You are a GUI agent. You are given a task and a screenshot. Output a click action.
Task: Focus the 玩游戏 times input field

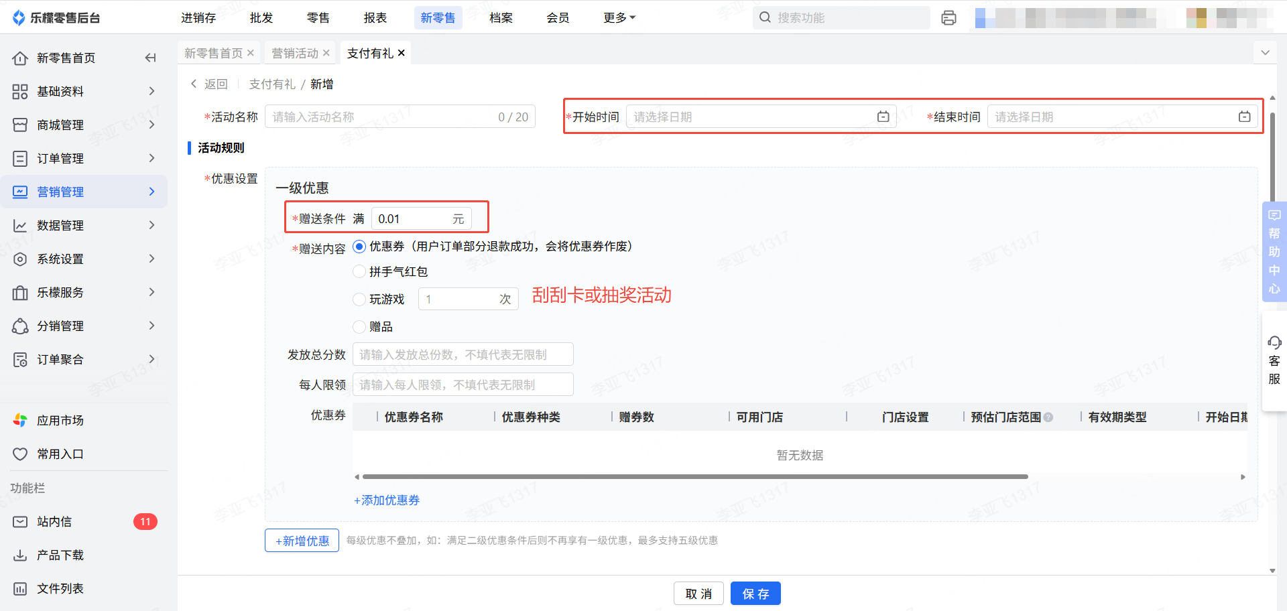pyautogui.click(x=469, y=299)
